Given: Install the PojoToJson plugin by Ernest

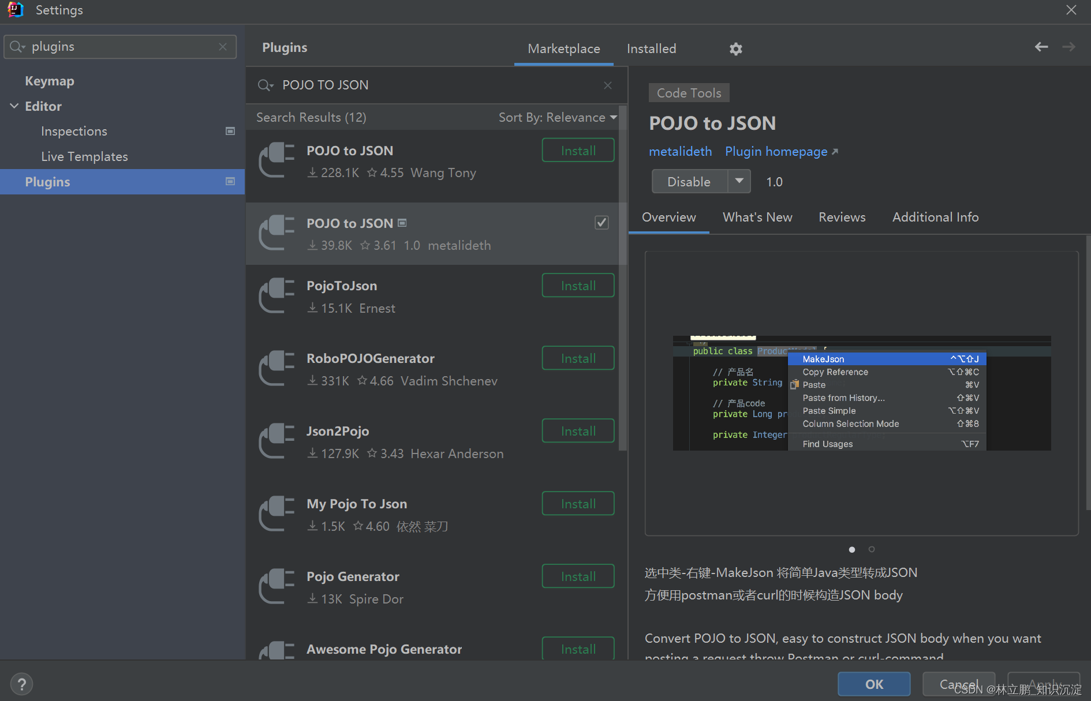Looking at the screenshot, I should (578, 286).
